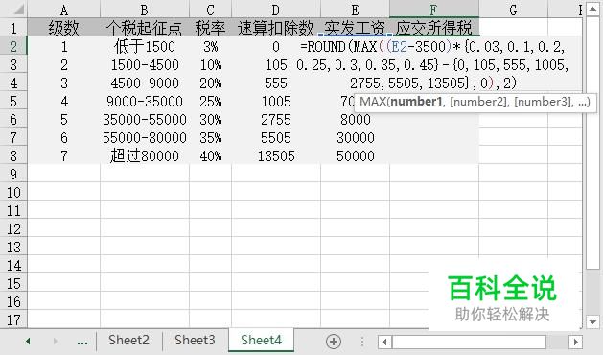Select row 12 header

point(13,228)
